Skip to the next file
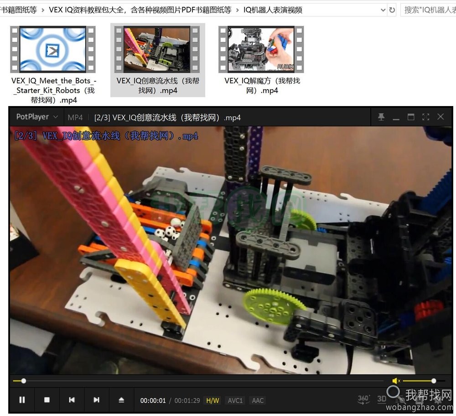 pyautogui.click(x=97, y=400)
